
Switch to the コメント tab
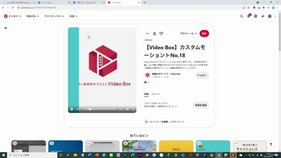click(x=155, y=94)
